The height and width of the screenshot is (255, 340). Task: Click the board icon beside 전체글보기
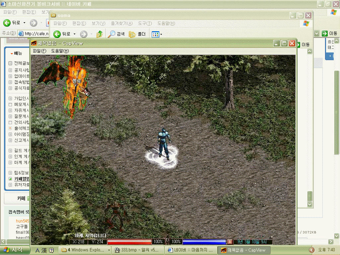10,63
